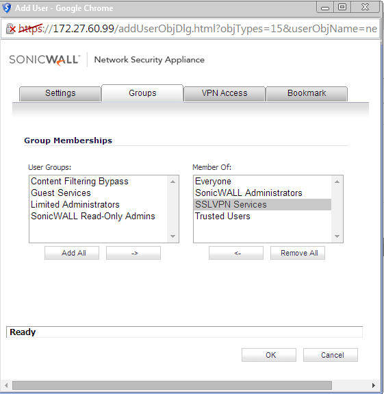Click the insecure HTTPS certificate warning icon

(11, 29)
